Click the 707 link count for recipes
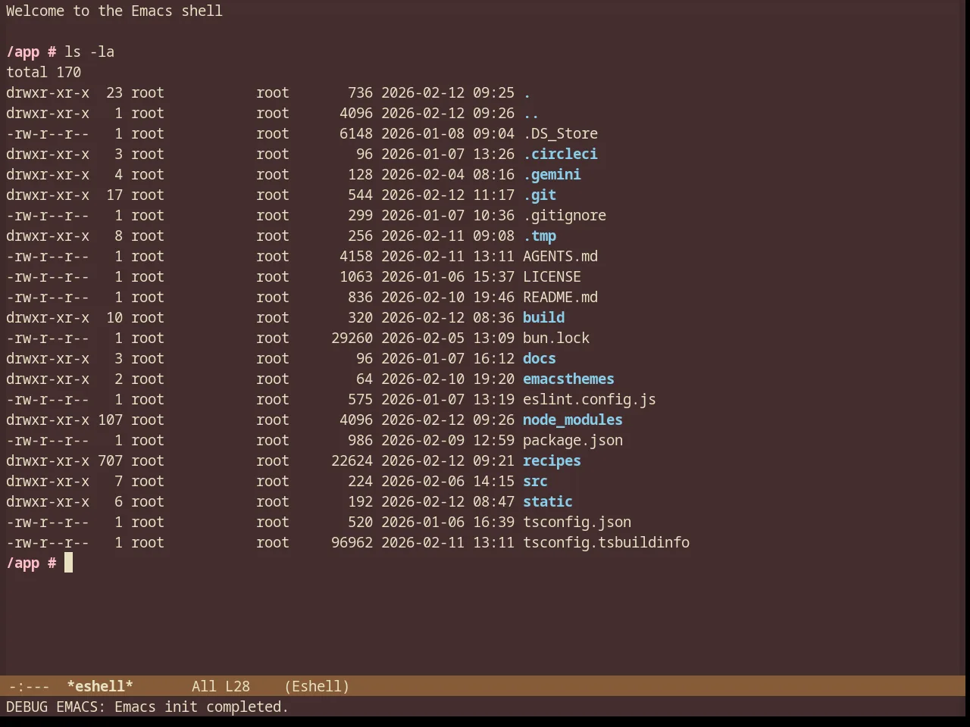The width and height of the screenshot is (970, 727). tap(110, 460)
